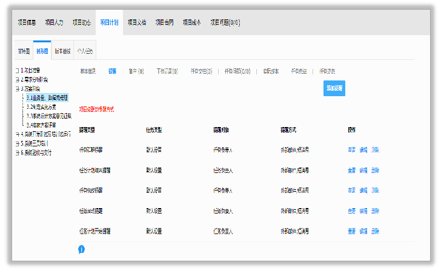
Task: Click 查看 in the first reminder row
Action: (x=352, y=149)
